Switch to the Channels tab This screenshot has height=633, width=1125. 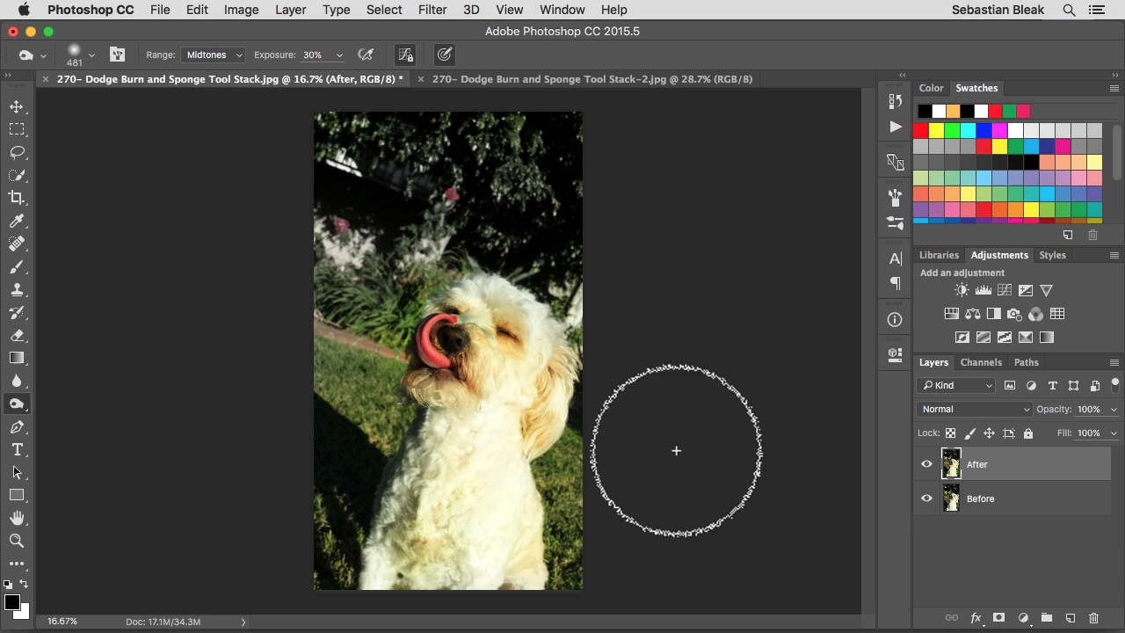pos(981,362)
